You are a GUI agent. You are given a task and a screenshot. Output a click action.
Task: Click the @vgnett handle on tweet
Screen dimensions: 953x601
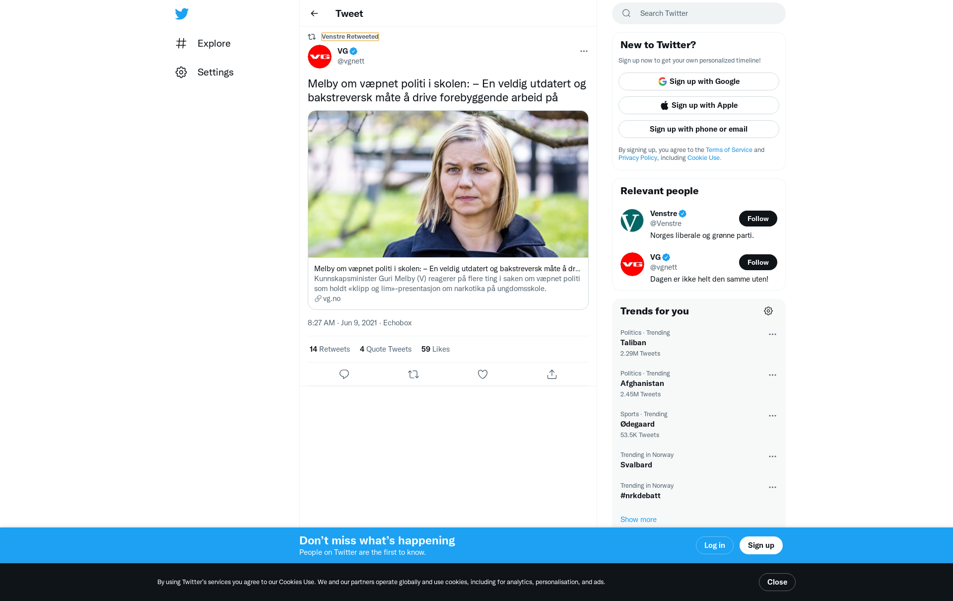pyautogui.click(x=351, y=61)
